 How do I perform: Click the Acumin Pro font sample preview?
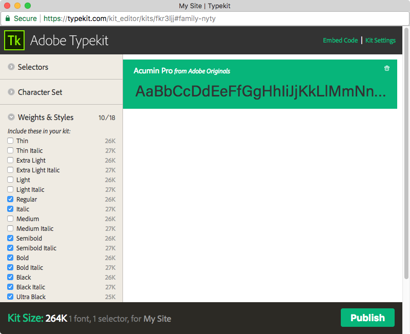pyautogui.click(x=260, y=91)
